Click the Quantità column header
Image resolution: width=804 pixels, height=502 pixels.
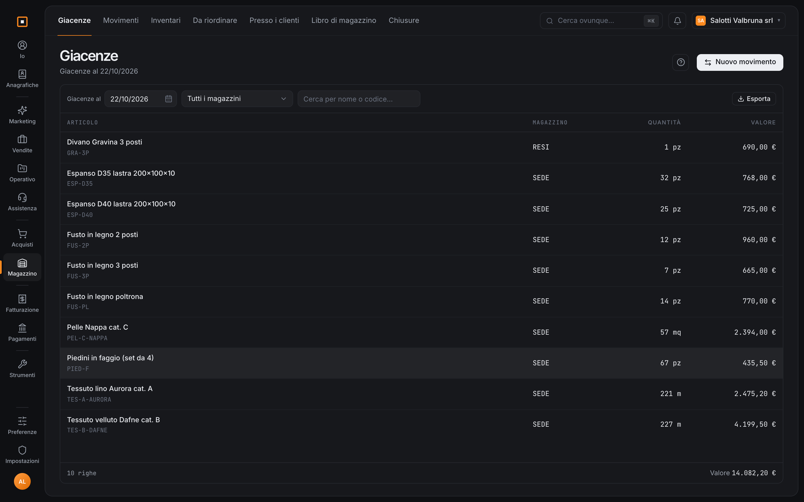click(x=664, y=122)
